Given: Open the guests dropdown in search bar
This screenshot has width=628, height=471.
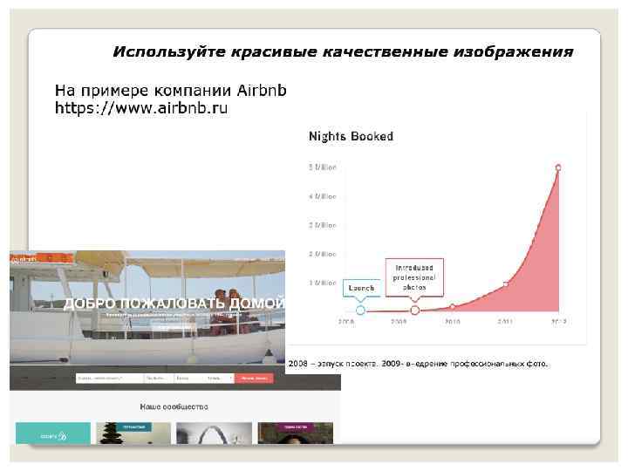Looking at the screenshot, I should coord(220,378).
